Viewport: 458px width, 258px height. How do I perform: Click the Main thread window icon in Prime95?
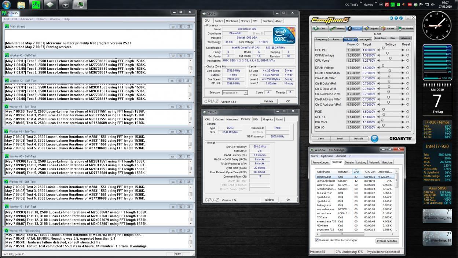[7, 26]
